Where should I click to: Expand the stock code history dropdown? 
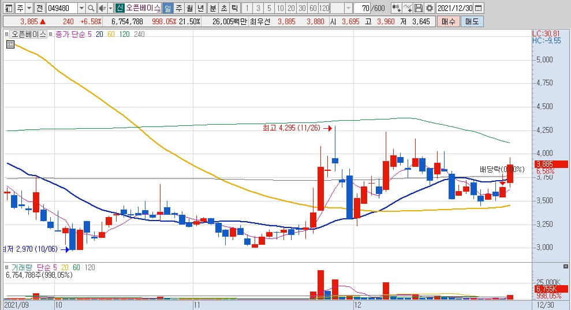click(82, 8)
